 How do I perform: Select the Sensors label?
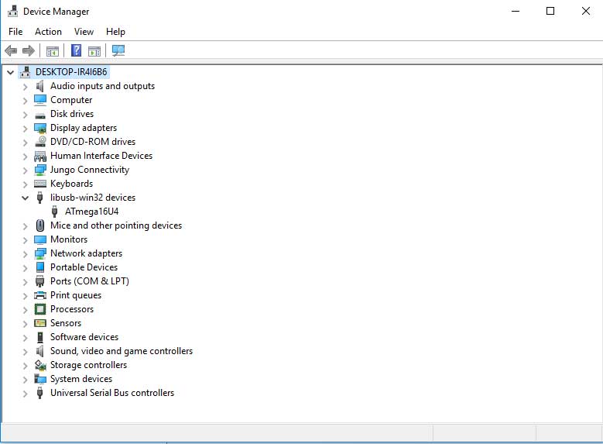pyautogui.click(x=66, y=323)
